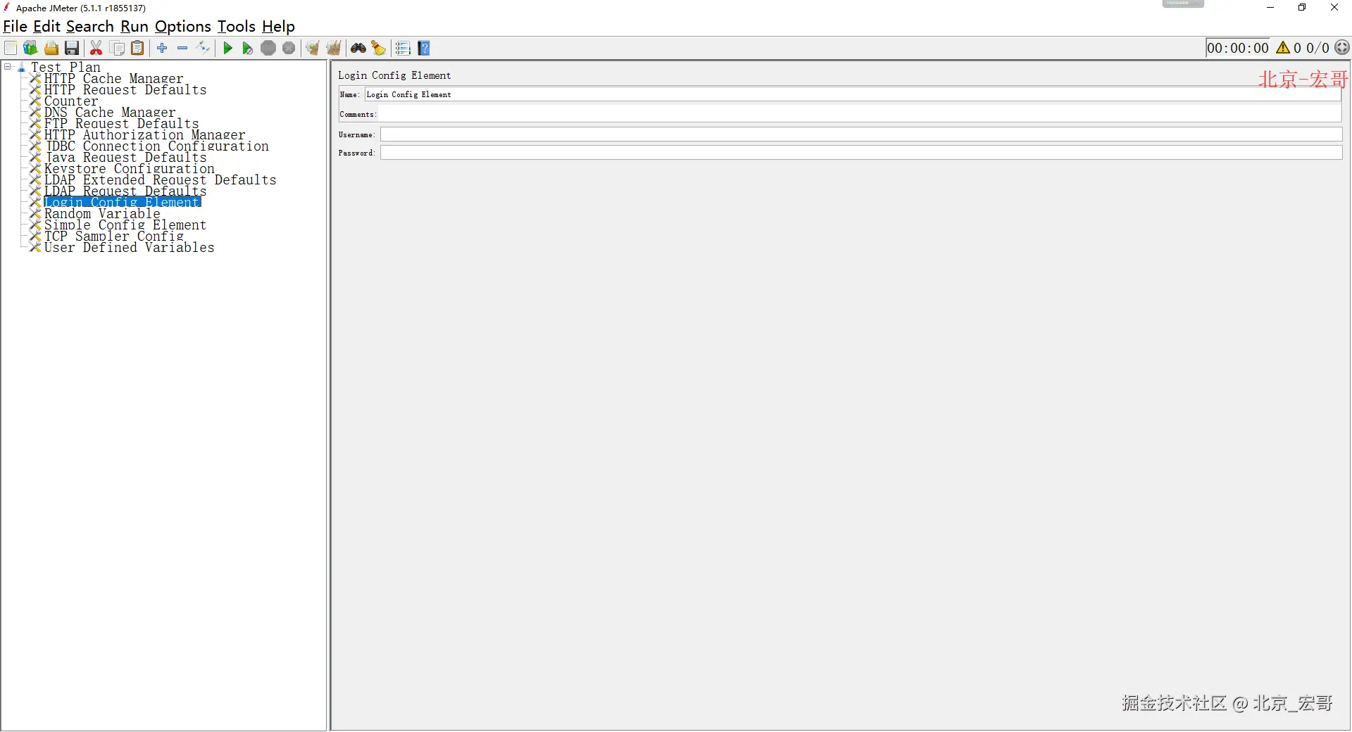
Task: Start the test with green arrow
Action: [227, 48]
